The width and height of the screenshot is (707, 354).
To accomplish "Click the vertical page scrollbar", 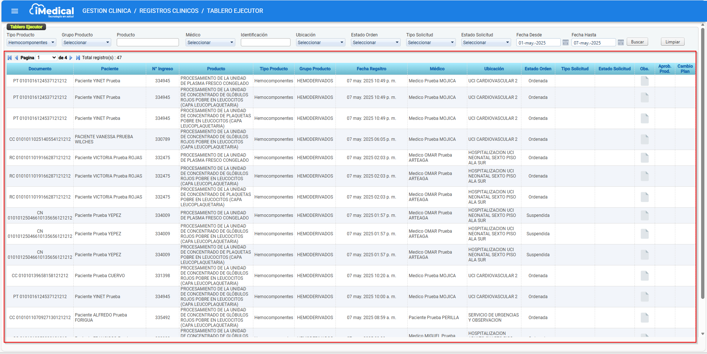I will [x=703, y=165].
